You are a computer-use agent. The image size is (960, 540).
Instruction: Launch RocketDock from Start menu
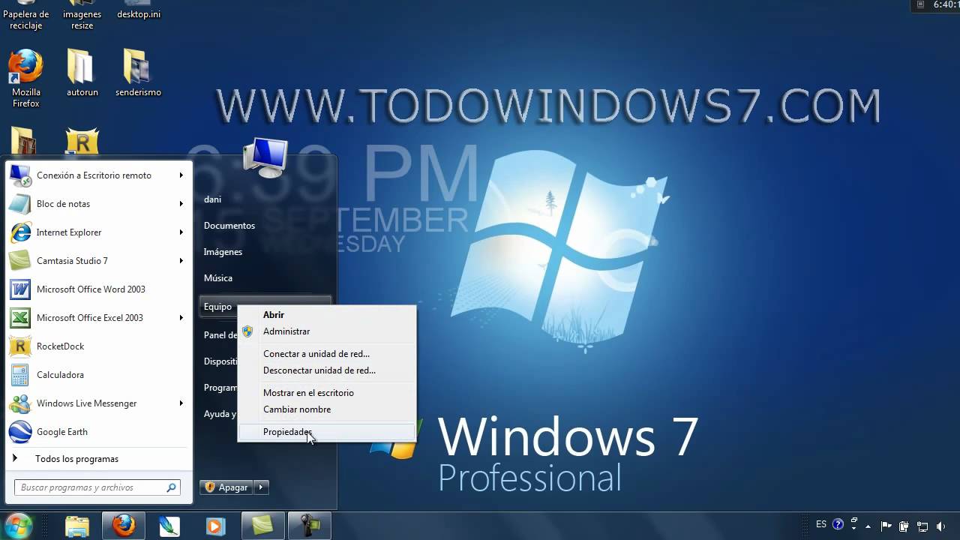coord(97,346)
